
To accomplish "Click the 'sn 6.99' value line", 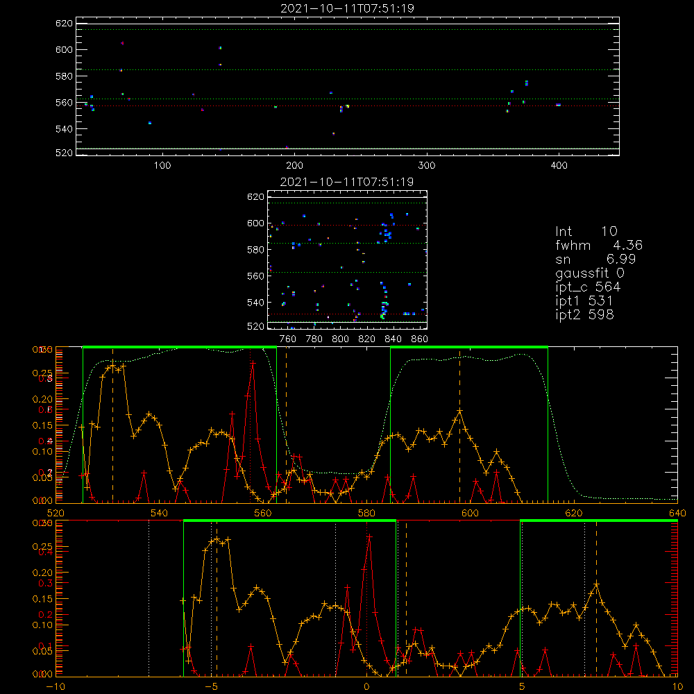I will [x=595, y=259].
